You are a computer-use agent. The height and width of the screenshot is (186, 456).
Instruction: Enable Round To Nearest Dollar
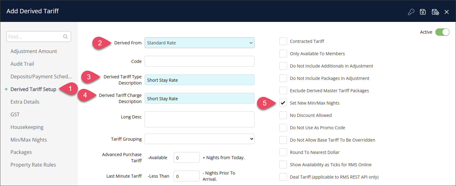pos(283,152)
